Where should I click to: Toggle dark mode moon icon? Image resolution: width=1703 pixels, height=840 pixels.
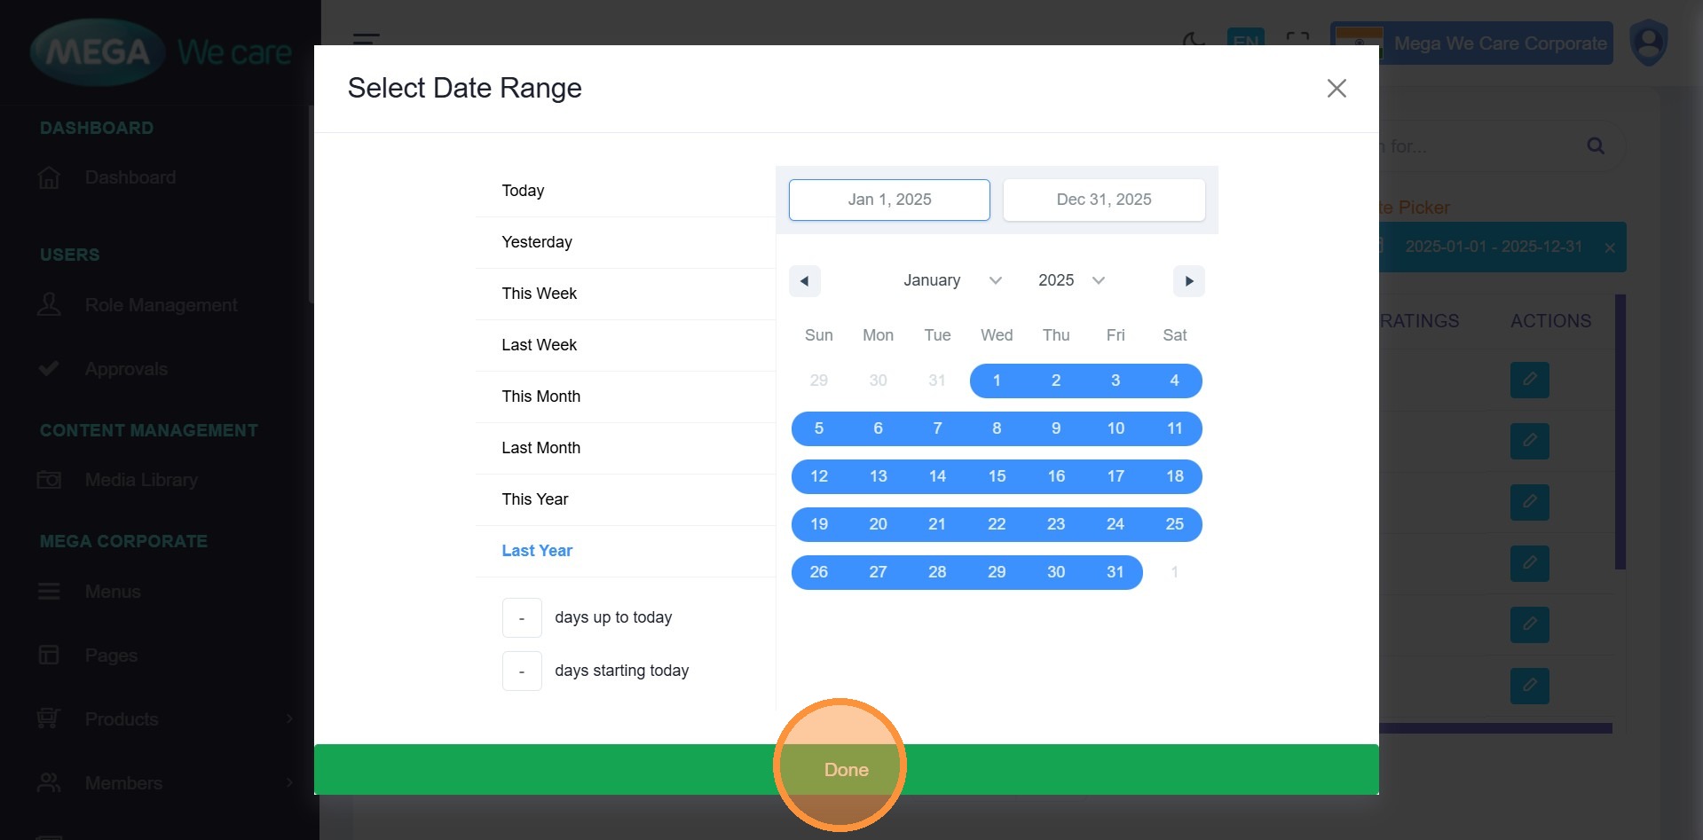(1194, 40)
